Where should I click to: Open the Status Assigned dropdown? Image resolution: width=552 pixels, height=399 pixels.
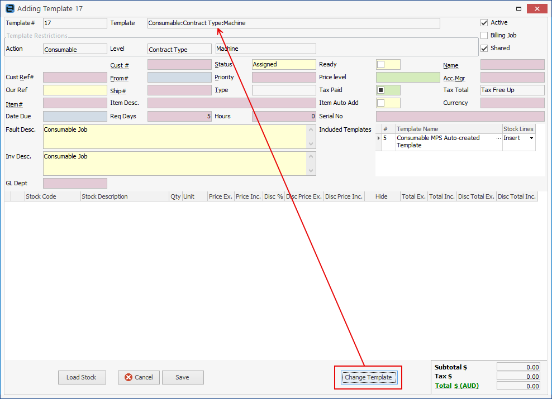(284, 64)
